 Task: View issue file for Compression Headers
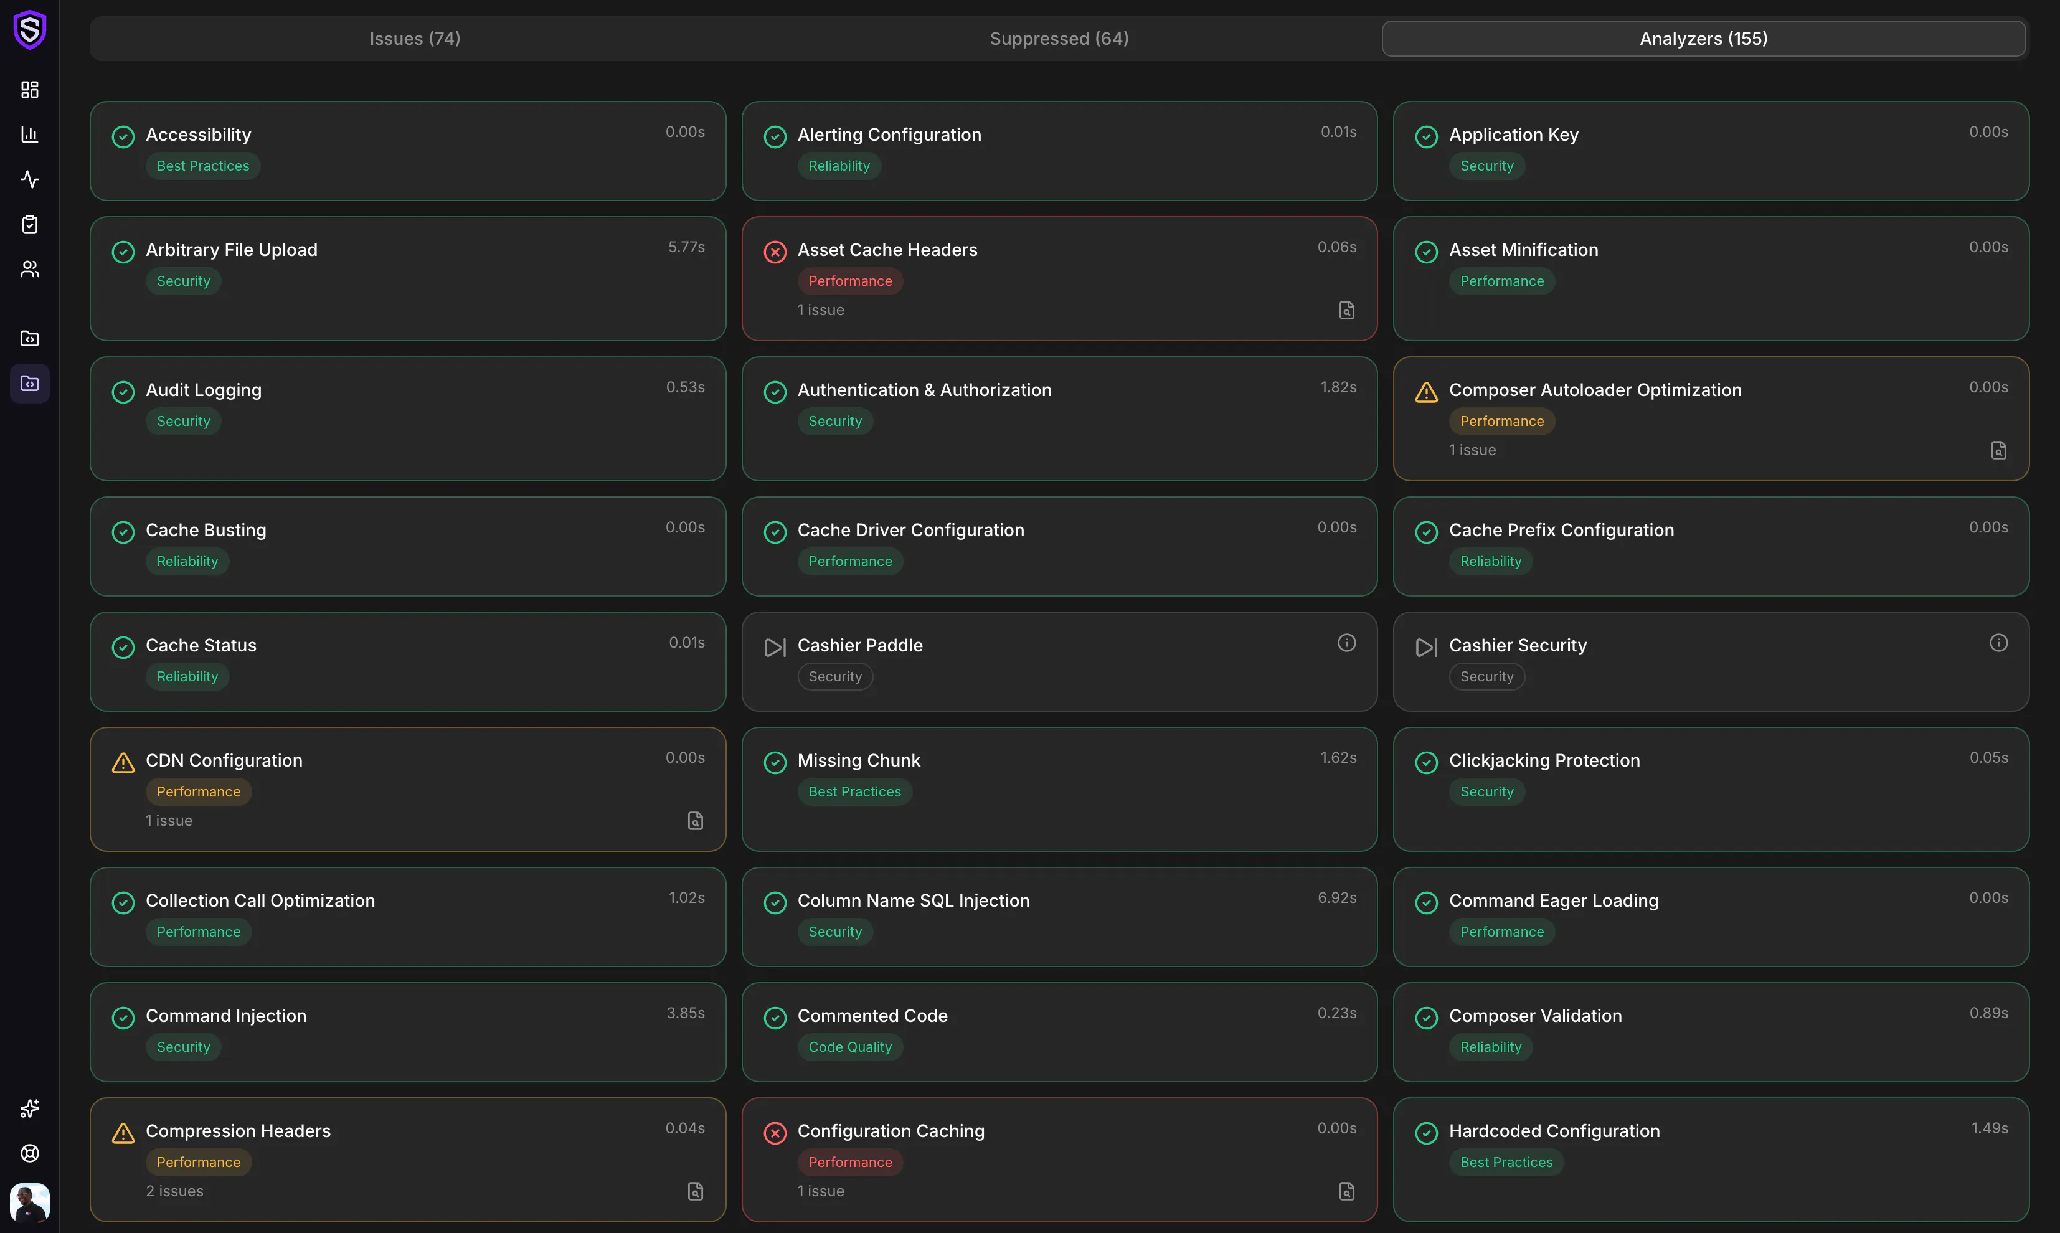point(695,1191)
